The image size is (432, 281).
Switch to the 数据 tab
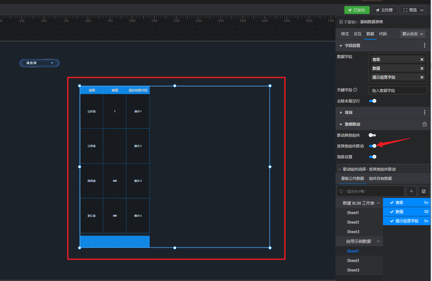(x=370, y=34)
